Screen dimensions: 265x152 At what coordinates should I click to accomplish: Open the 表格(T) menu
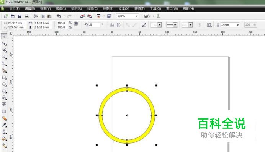pos(139,9)
